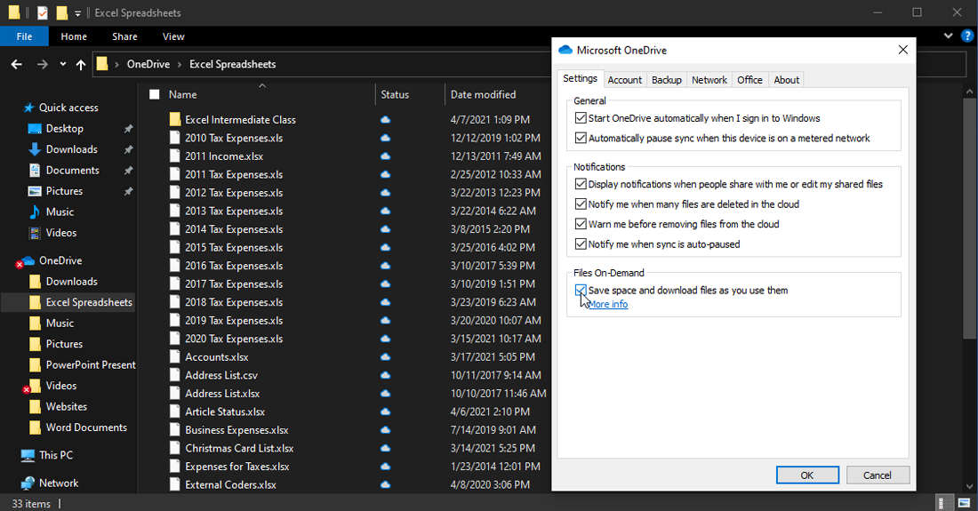Click the Up one level arrow

pyautogui.click(x=81, y=64)
